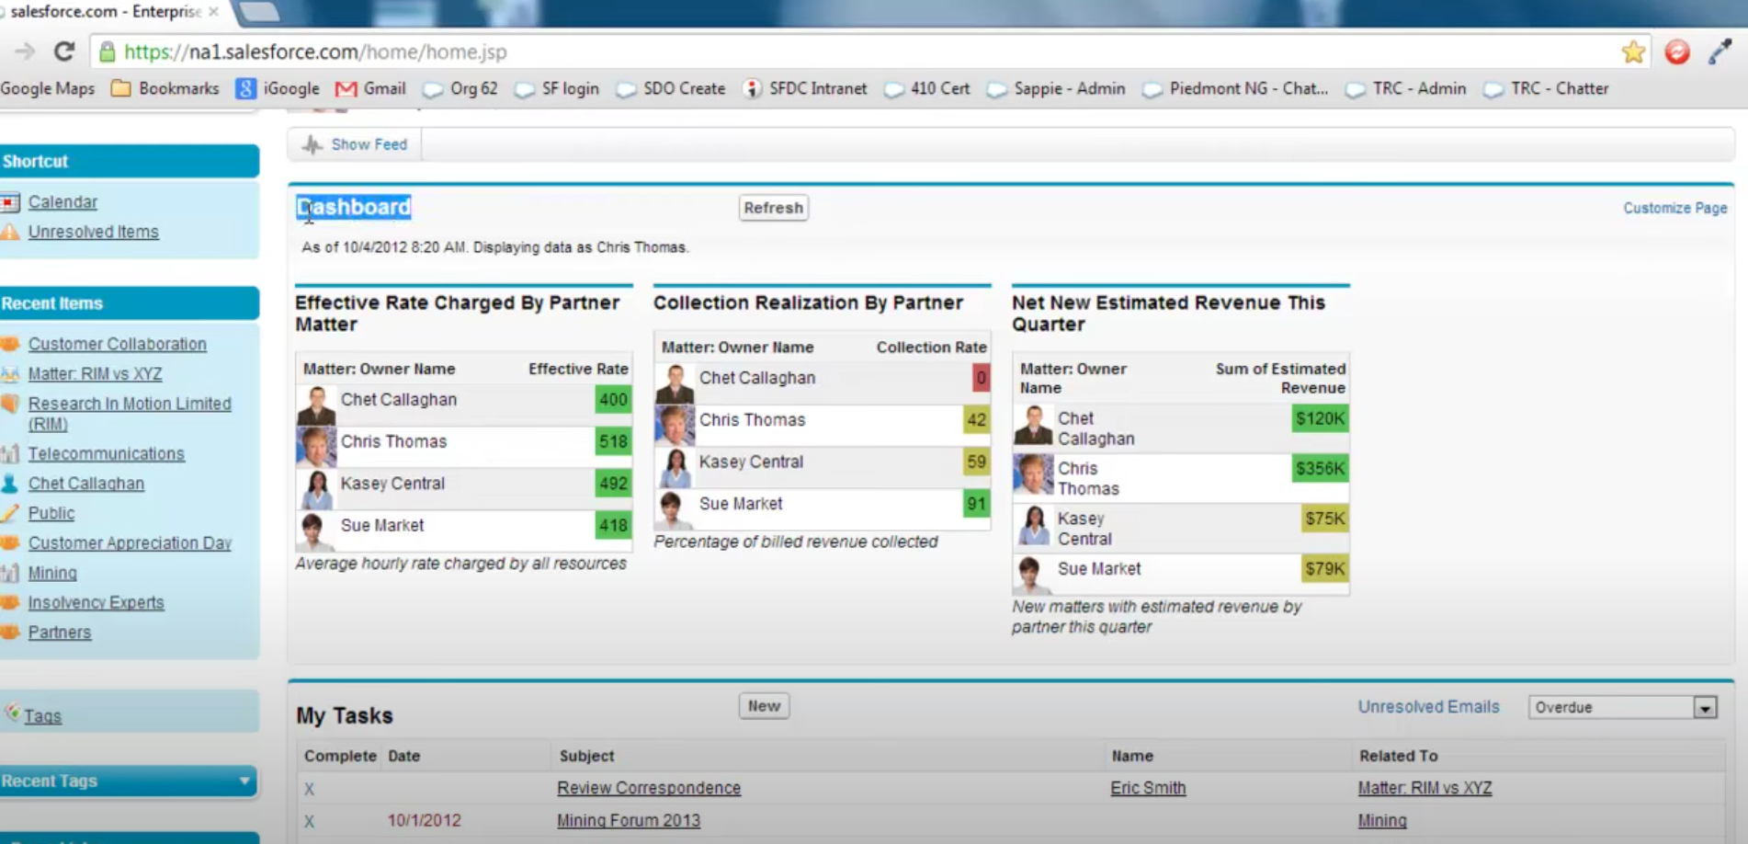Mark Mining Forum 2013 task complete with X
Viewport: 1748px width, 844px height.
pos(310,821)
